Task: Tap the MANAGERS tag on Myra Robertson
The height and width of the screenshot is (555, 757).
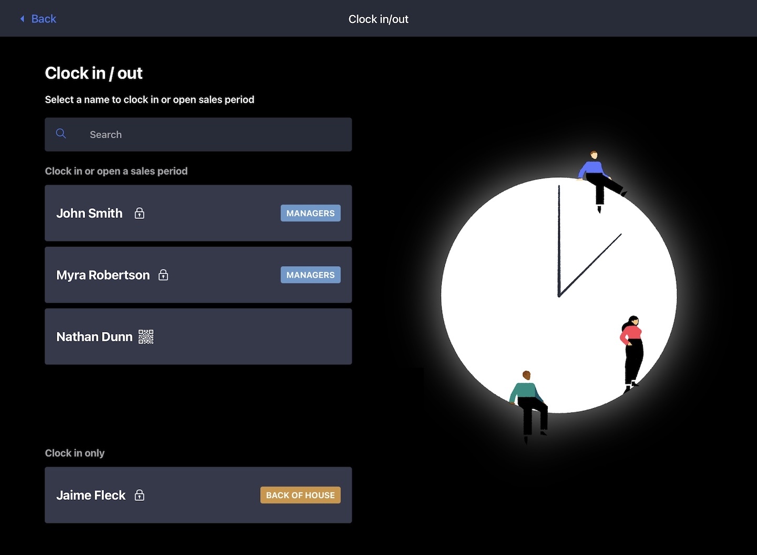Action: pos(310,275)
